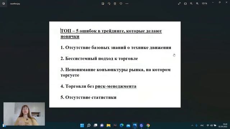Switch input language via the РУС indicator
The height and width of the screenshot is (129, 230).
pyautogui.click(x=202, y=125)
